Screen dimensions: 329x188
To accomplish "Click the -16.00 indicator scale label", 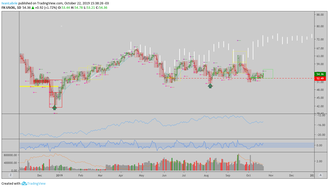I will [321, 125].
